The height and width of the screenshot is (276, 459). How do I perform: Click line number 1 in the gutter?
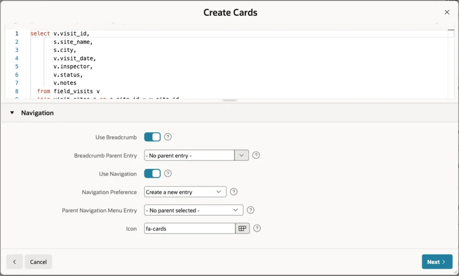coord(17,34)
